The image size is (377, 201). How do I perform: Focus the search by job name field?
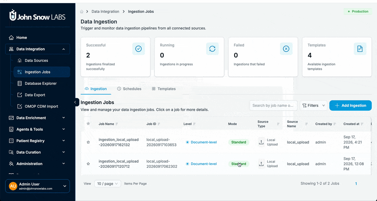[273, 106]
